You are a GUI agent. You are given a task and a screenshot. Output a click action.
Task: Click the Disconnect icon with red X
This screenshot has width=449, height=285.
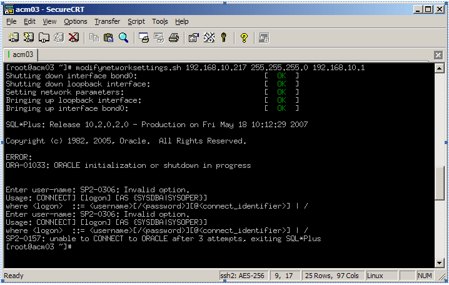click(74, 38)
